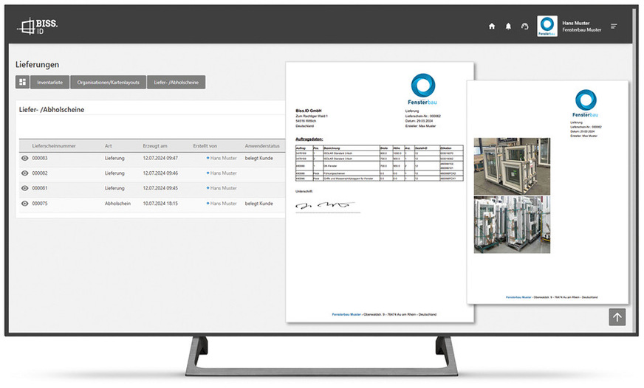Open the notifications bell
The width and height of the screenshot is (644, 388).
[508, 27]
